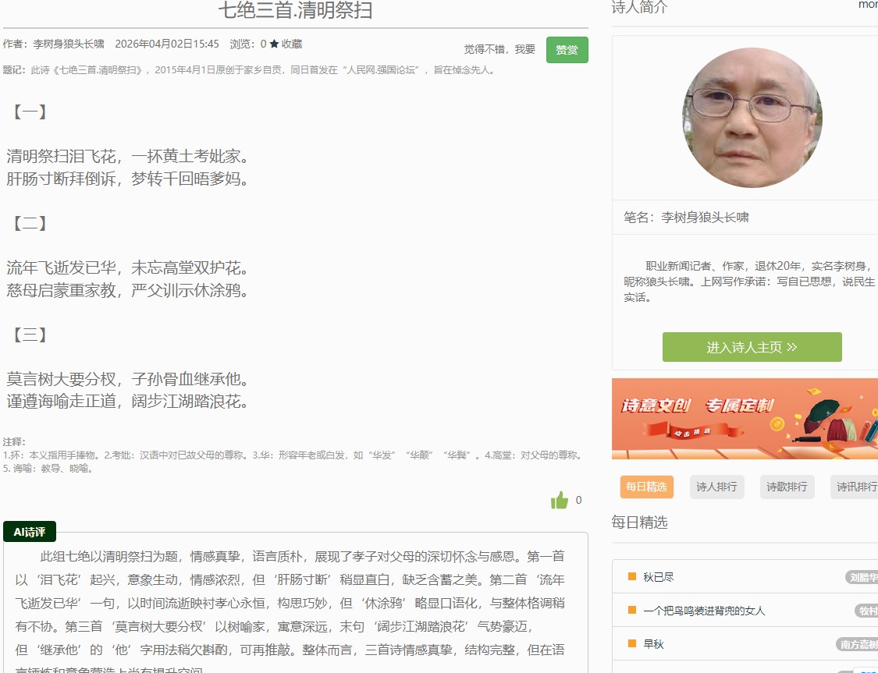Click orange bullet beside 秋已尽
The image size is (878, 673).
tap(632, 577)
